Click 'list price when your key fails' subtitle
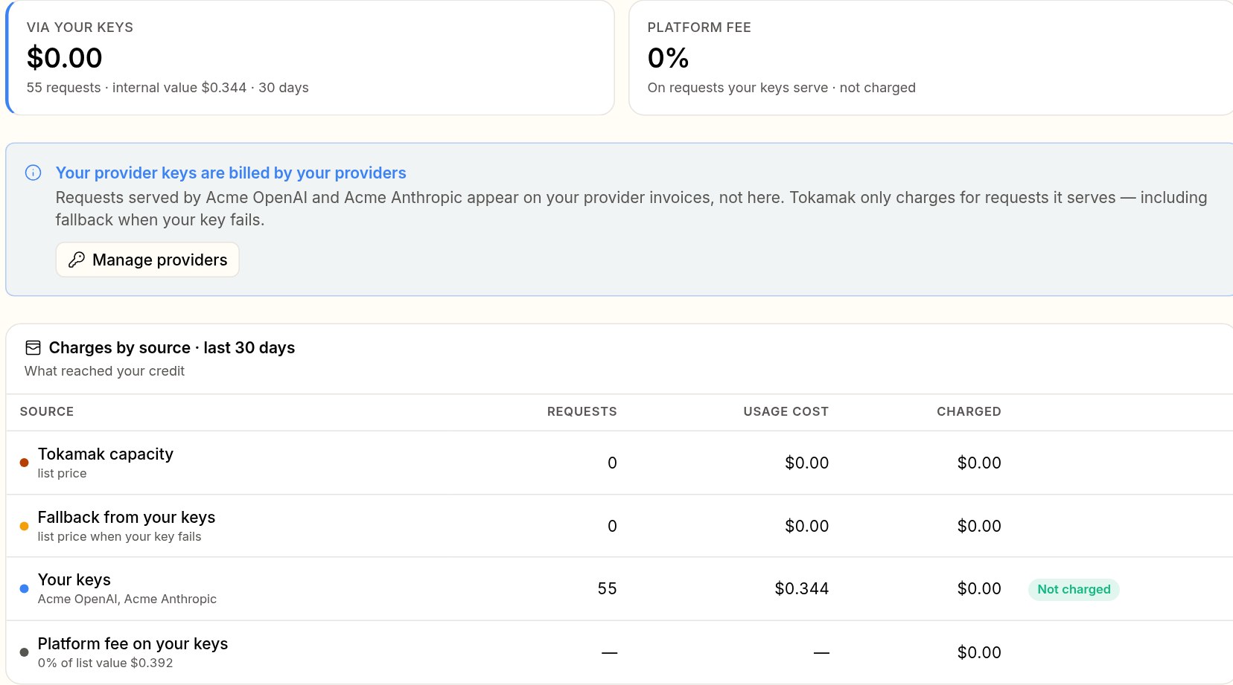The height and width of the screenshot is (685, 1233). pos(119,536)
